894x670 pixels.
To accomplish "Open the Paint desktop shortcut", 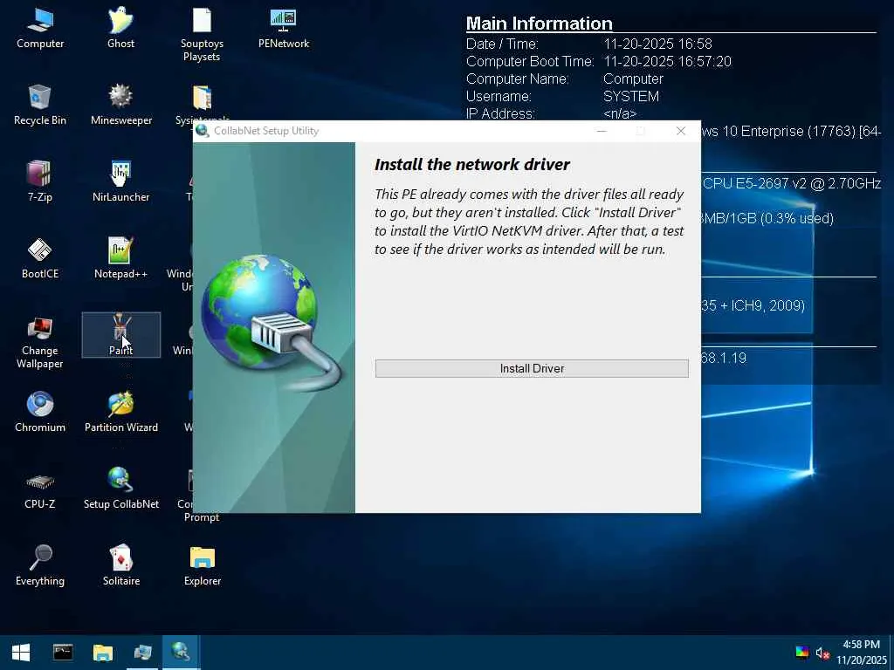I will pos(120,335).
